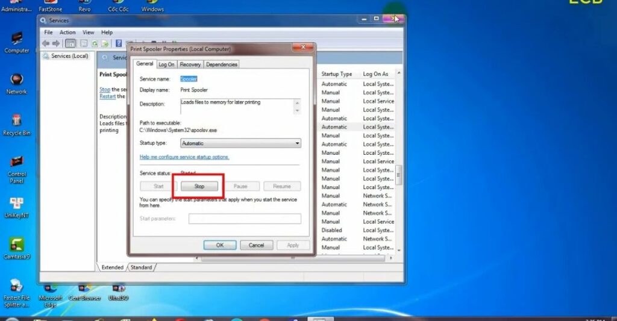
Task: Stop the Print Spooler service
Action: coord(199,186)
